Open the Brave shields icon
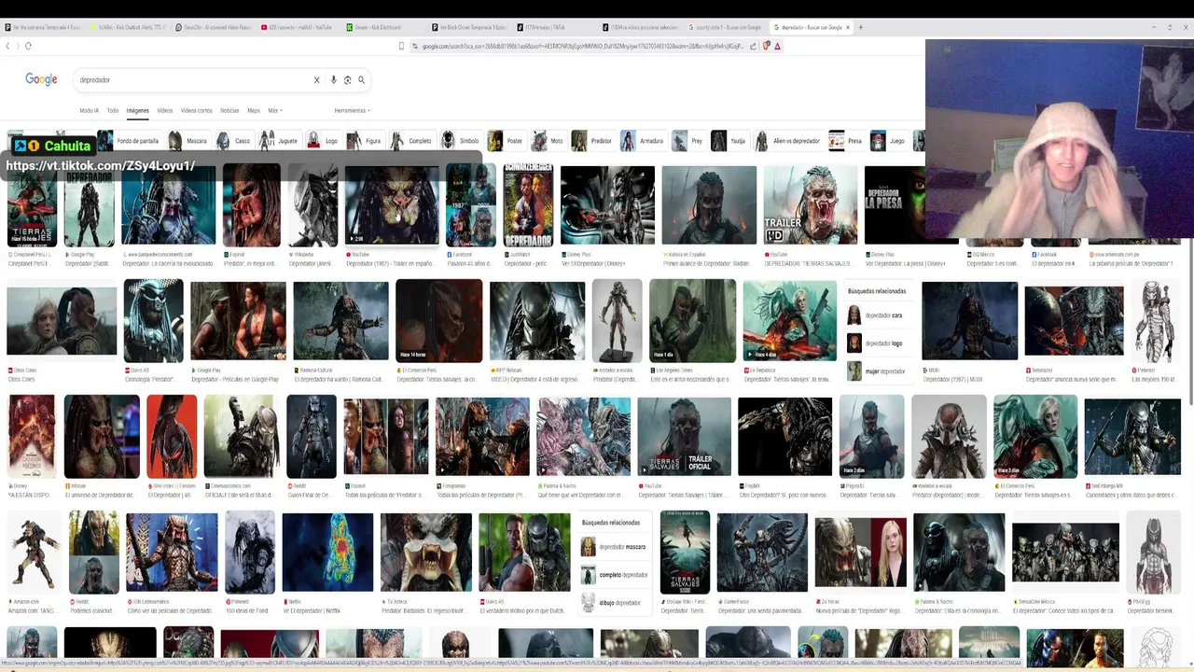 (x=766, y=46)
